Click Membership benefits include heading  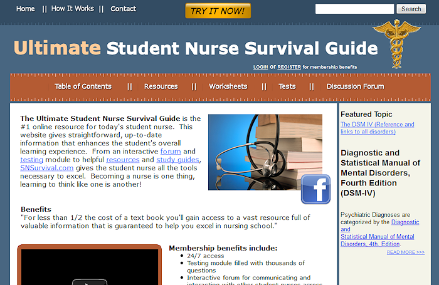[223, 248]
